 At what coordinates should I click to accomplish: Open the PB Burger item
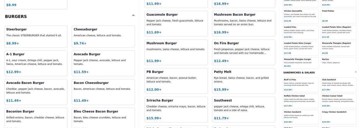tap(176, 81)
